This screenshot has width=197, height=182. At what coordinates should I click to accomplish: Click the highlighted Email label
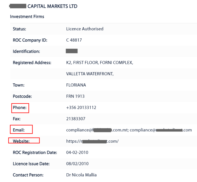click(x=19, y=130)
